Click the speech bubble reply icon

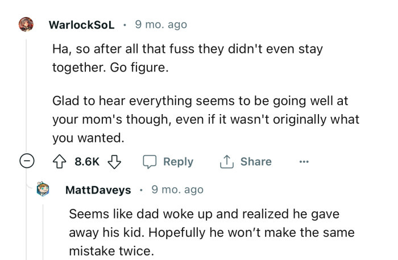click(150, 162)
